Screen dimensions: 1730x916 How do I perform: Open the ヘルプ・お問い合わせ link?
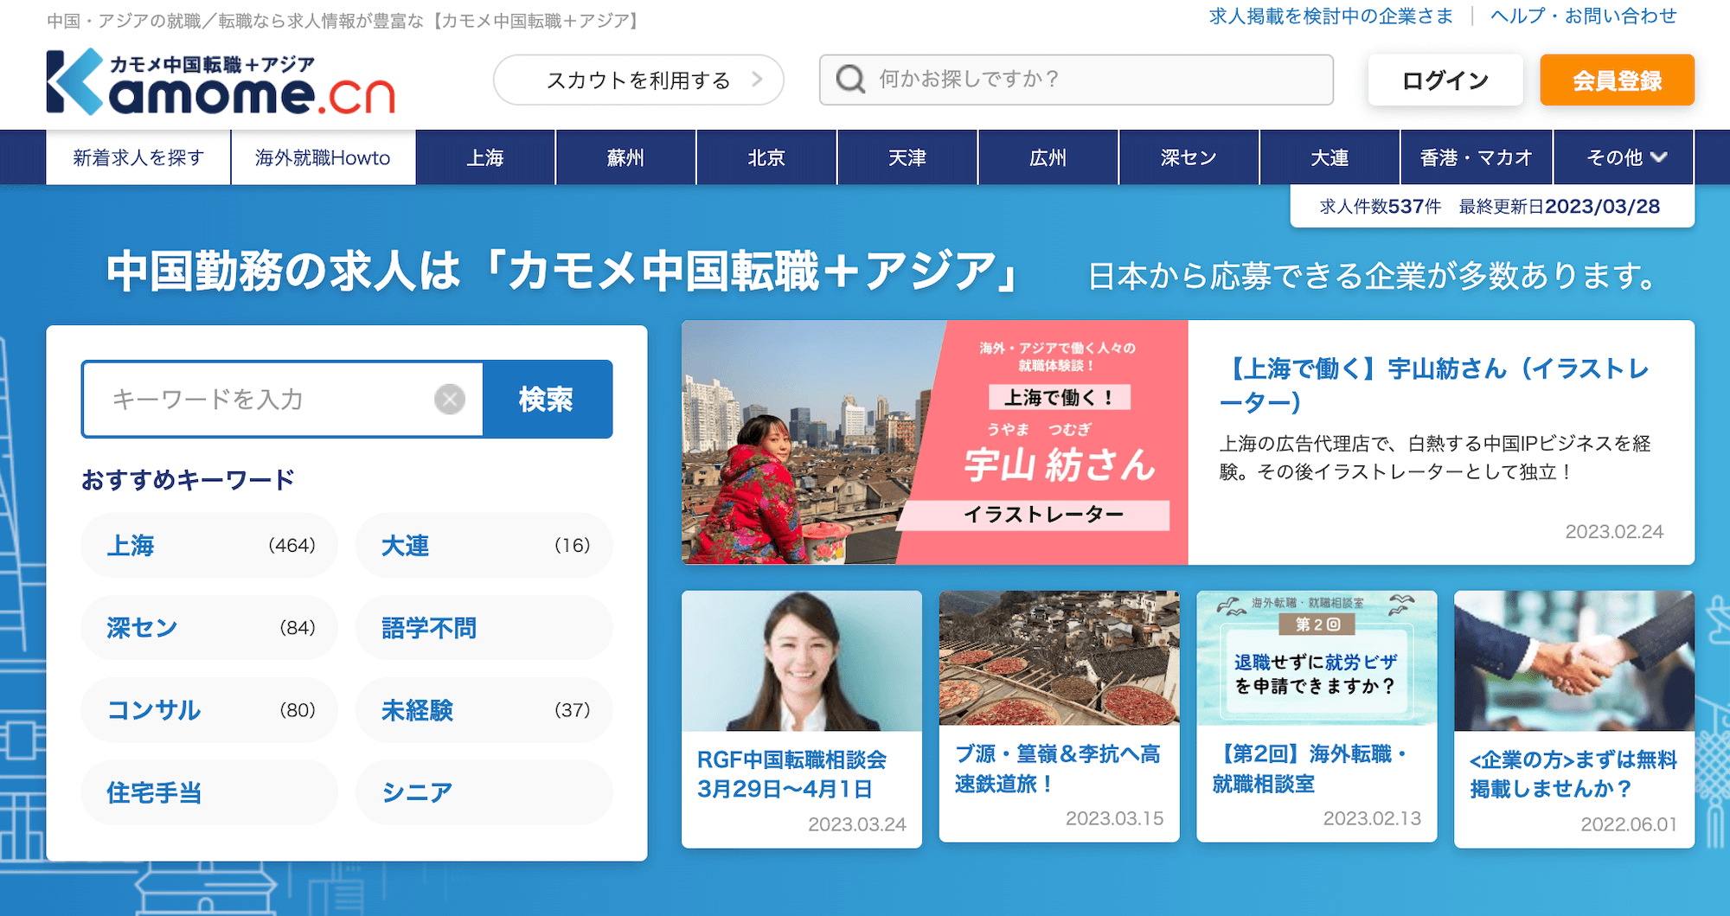pos(1583,16)
